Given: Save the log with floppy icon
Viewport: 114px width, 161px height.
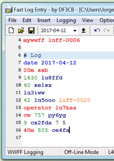Looking at the screenshot, I should pos(32,30).
